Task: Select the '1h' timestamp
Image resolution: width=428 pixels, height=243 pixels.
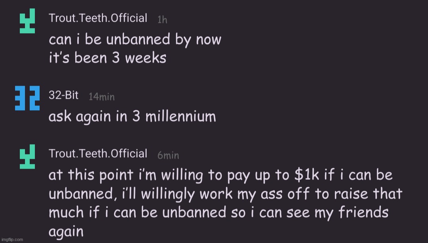Action: tap(162, 19)
